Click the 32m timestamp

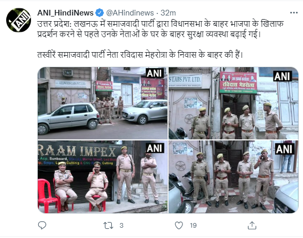[x=168, y=13]
